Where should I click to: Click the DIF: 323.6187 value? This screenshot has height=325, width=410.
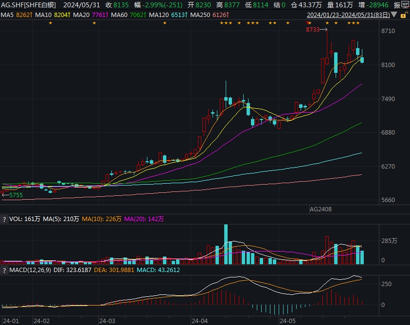pyautogui.click(x=72, y=270)
